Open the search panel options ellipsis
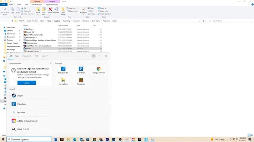This screenshot has height=142, width=254. [100, 56]
